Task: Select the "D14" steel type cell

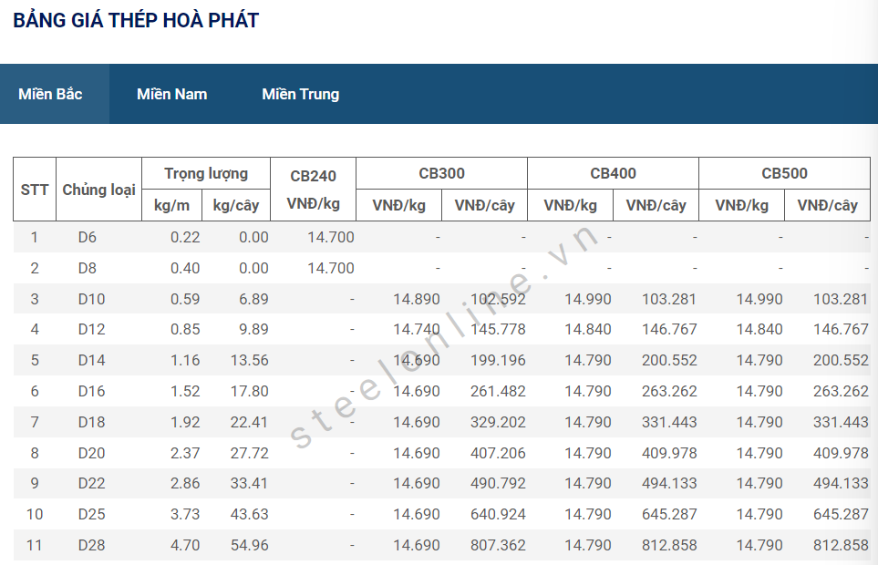Action: click(x=92, y=360)
